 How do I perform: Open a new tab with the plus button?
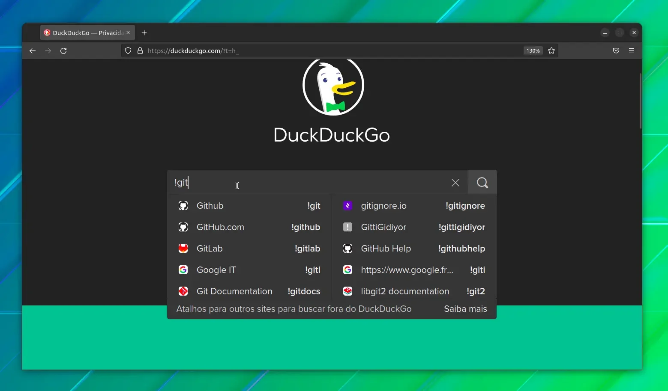(144, 33)
